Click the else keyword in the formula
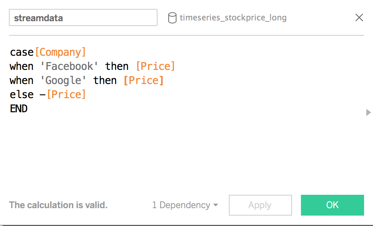This screenshot has height=226, width=373. (22, 94)
